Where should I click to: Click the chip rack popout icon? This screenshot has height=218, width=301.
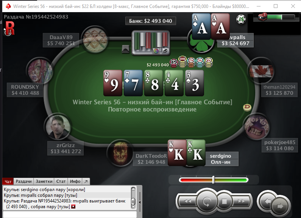pos(165,51)
